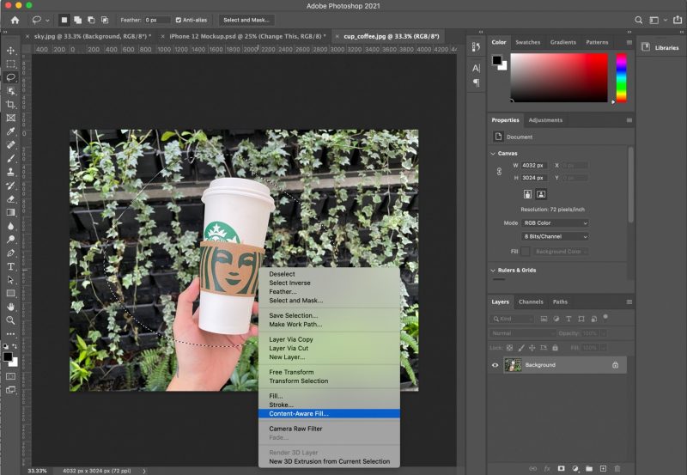
Task: Click the Feather value field
Action: [x=157, y=20]
